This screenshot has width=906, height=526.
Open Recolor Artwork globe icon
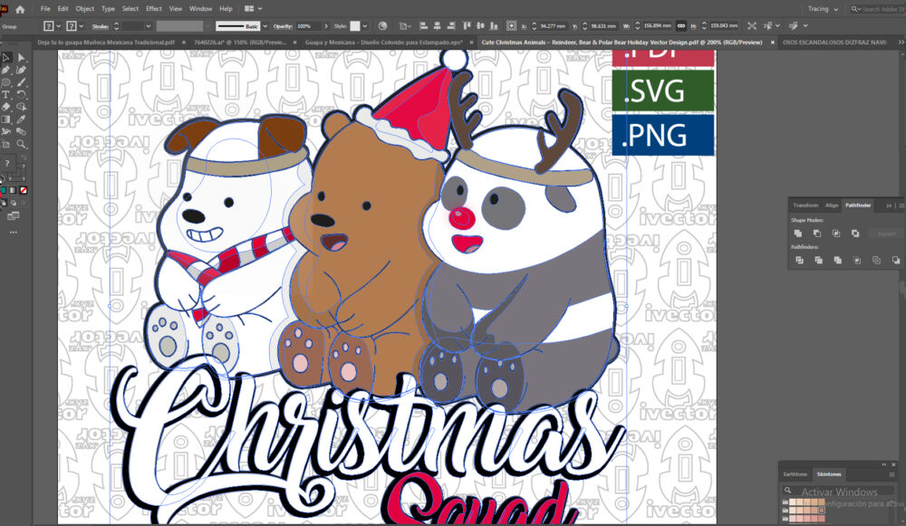point(382,26)
